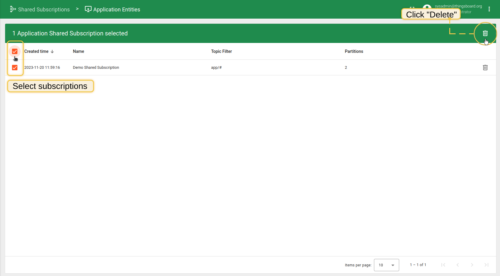Go to the previous page
500x276 pixels.
pos(457,265)
